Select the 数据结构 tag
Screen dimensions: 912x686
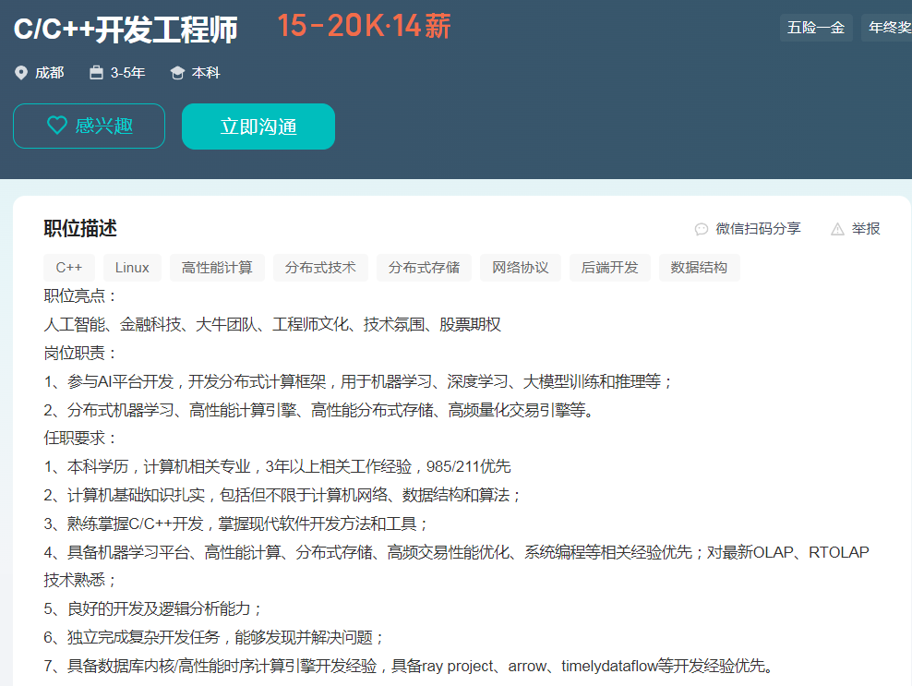pyautogui.click(x=699, y=268)
